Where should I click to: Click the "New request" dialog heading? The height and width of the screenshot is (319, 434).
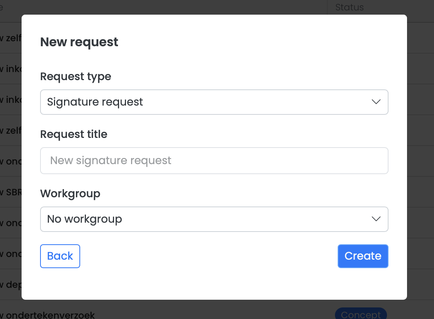[79, 42]
